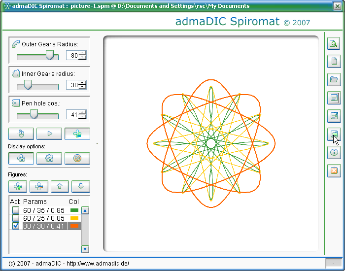The width and height of the screenshot is (345, 271).
Task: Click the spirograph drawing canvas figure
Action: 211,143
